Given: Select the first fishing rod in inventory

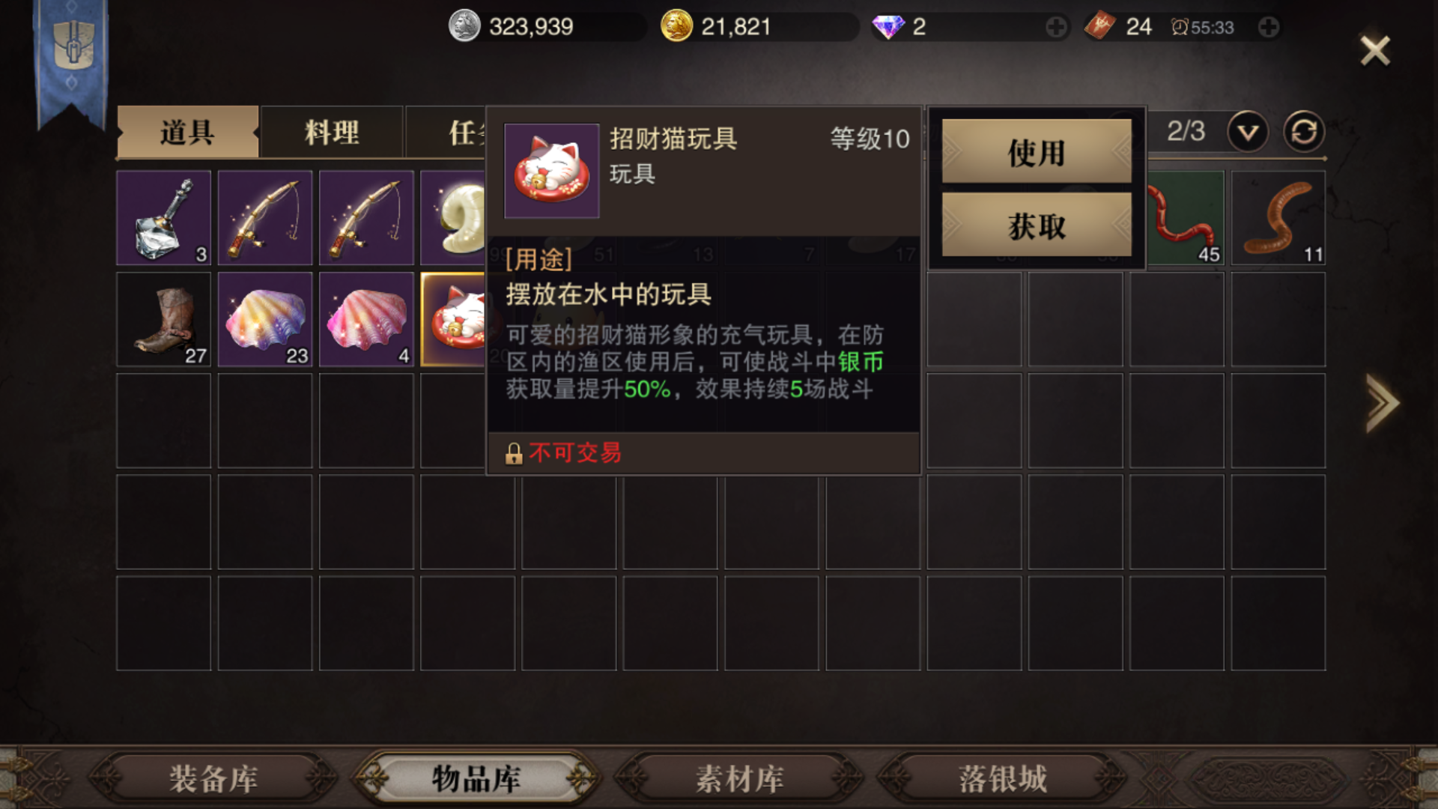Looking at the screenshot, I should point(265,218).
